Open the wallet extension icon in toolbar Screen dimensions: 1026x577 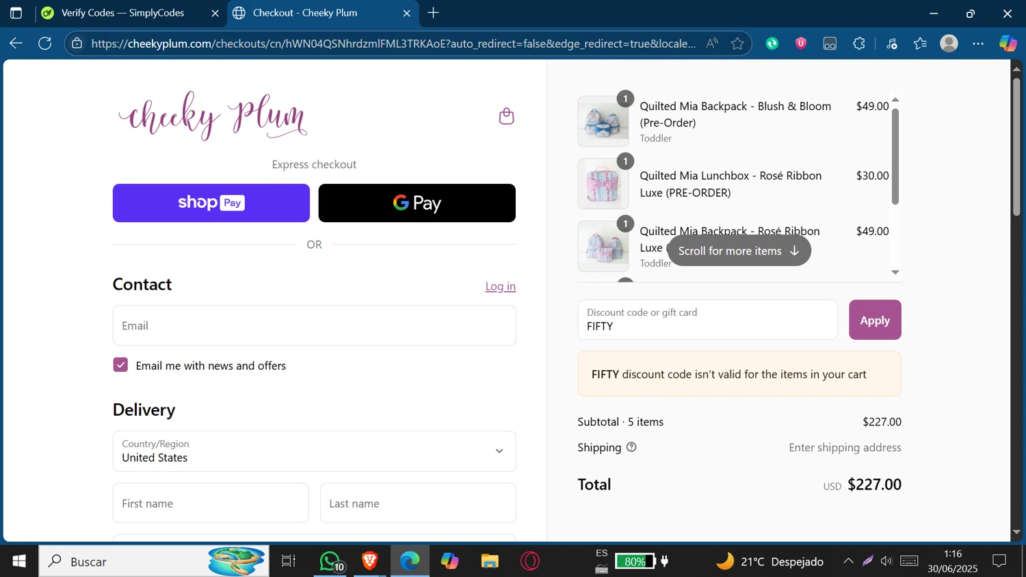click(x=830, y=44)
